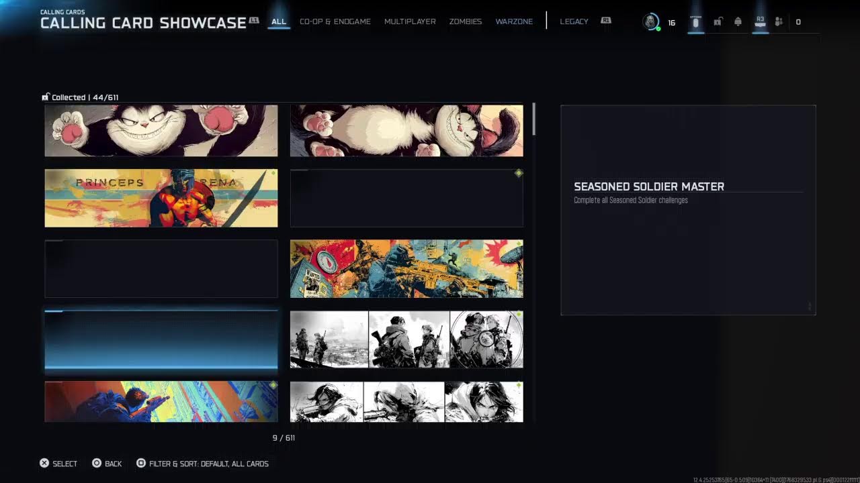The height and width of the screenshot is (483, 860).
Task: Click the Select prompt label
Action: tap(65, 464)
